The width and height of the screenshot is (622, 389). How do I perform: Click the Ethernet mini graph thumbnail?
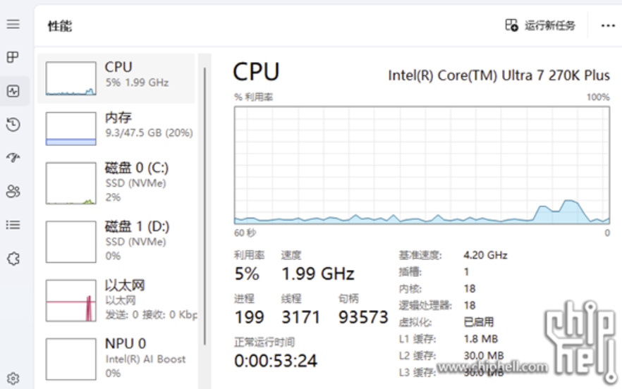click(x=71, y=301)
